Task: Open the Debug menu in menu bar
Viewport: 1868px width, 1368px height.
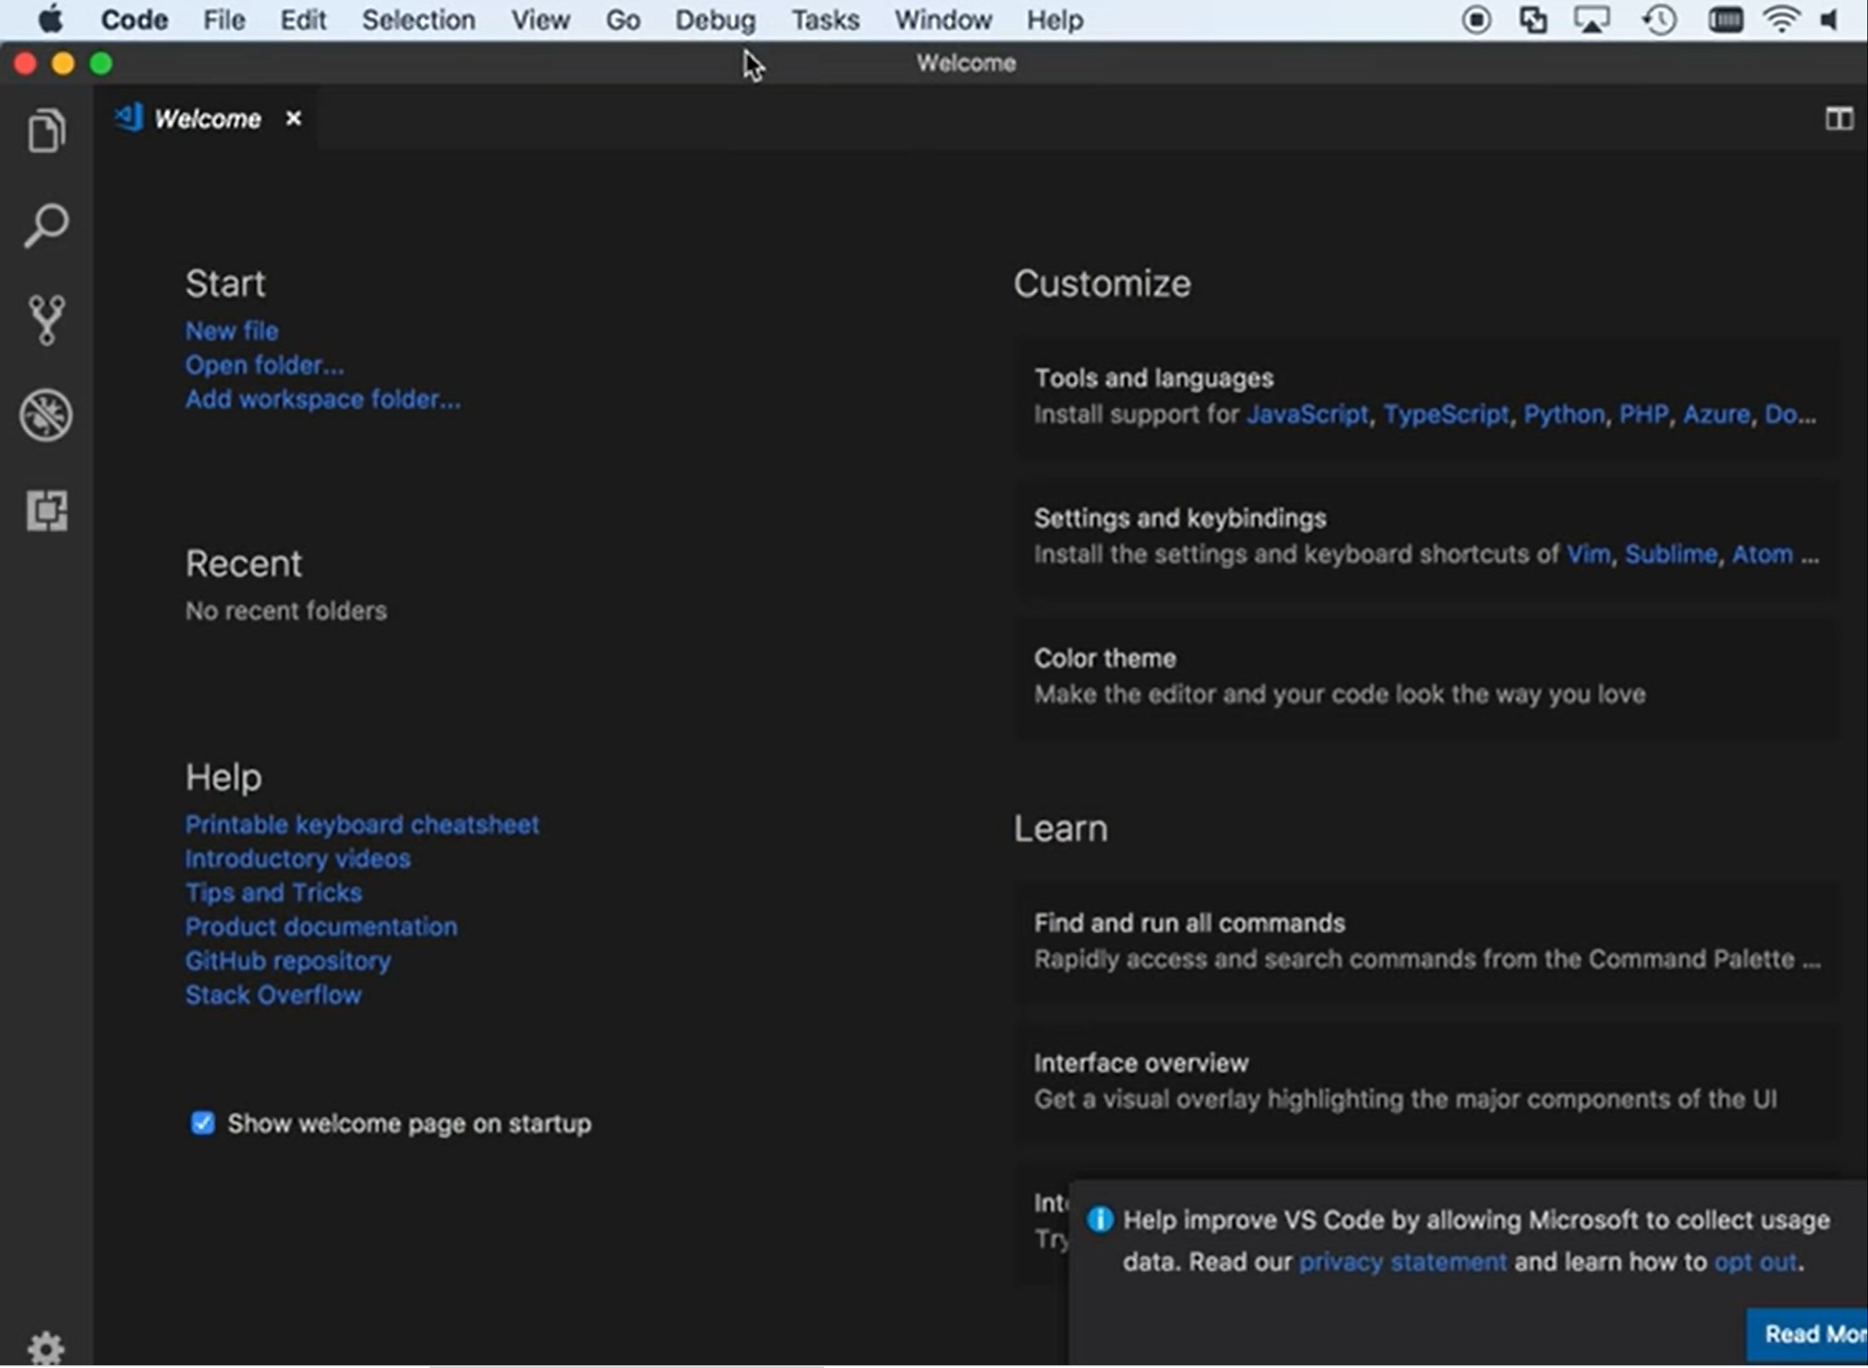Action: pos(715,20)
